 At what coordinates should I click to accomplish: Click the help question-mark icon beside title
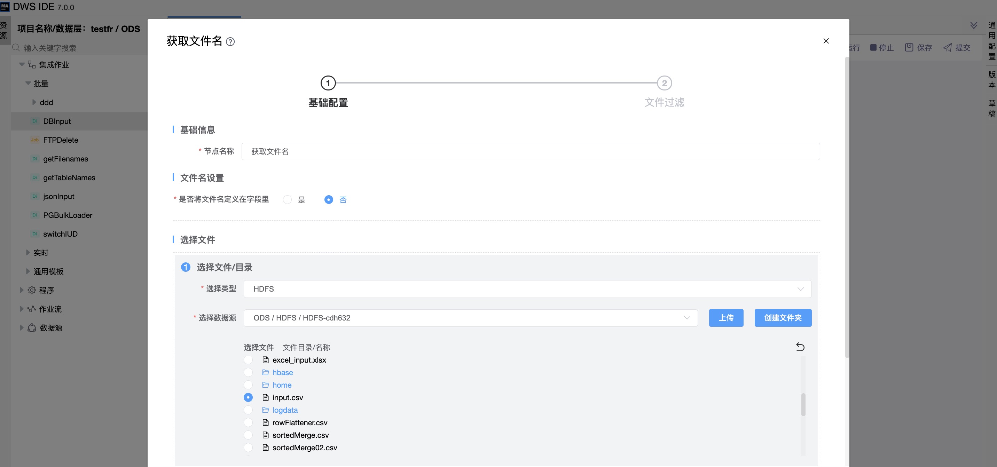point(230,42)
